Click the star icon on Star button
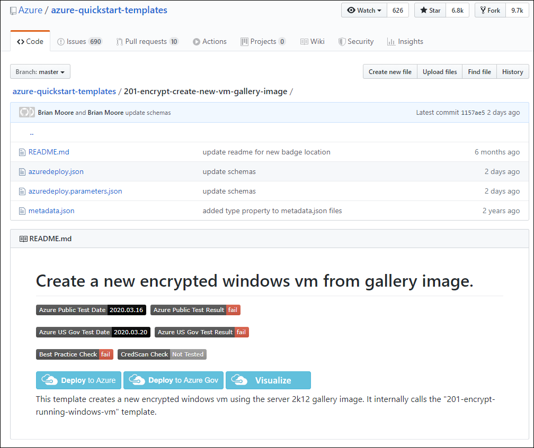 [x=424, y=10]
